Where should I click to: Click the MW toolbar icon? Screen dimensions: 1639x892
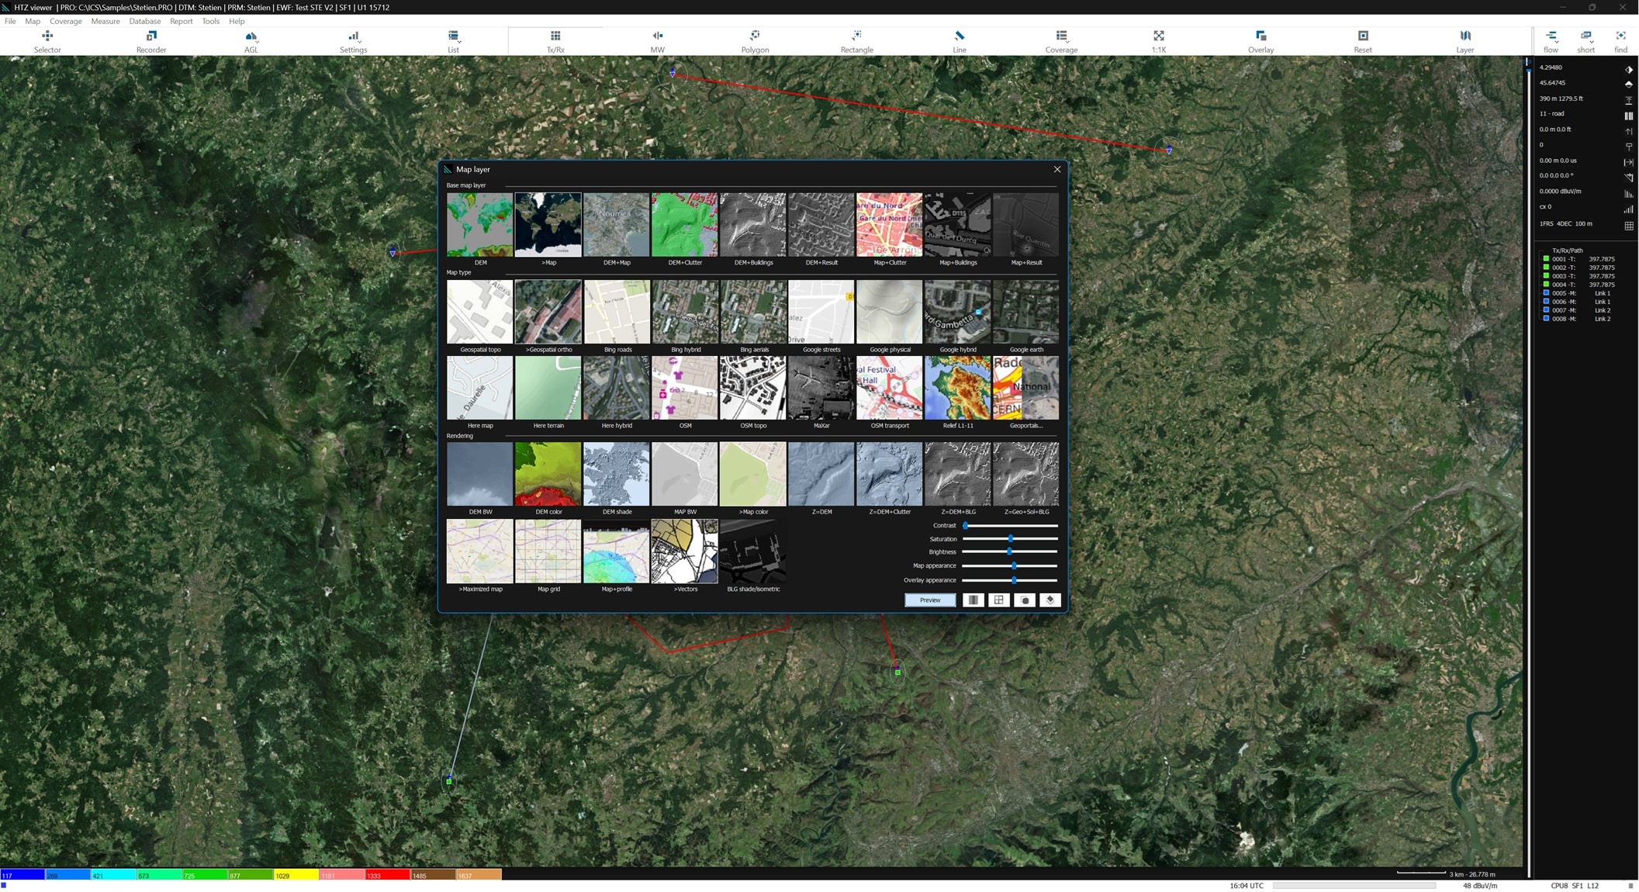coord(657,40)
